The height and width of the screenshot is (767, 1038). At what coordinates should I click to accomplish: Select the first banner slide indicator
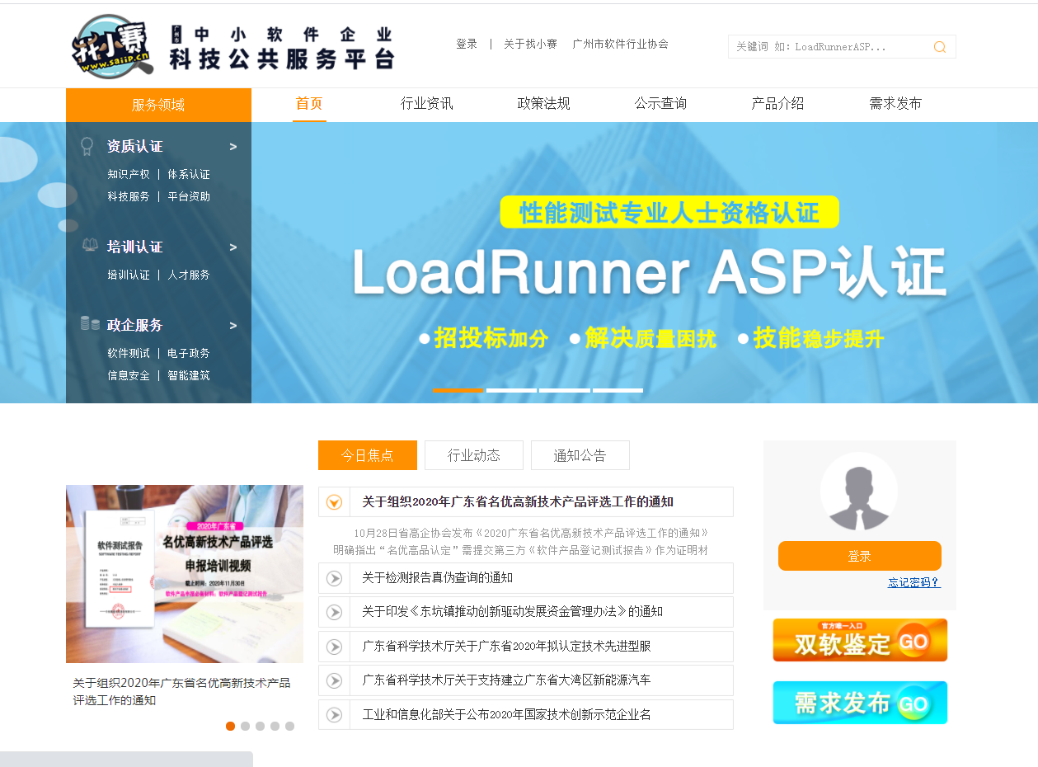pos(458,390)
